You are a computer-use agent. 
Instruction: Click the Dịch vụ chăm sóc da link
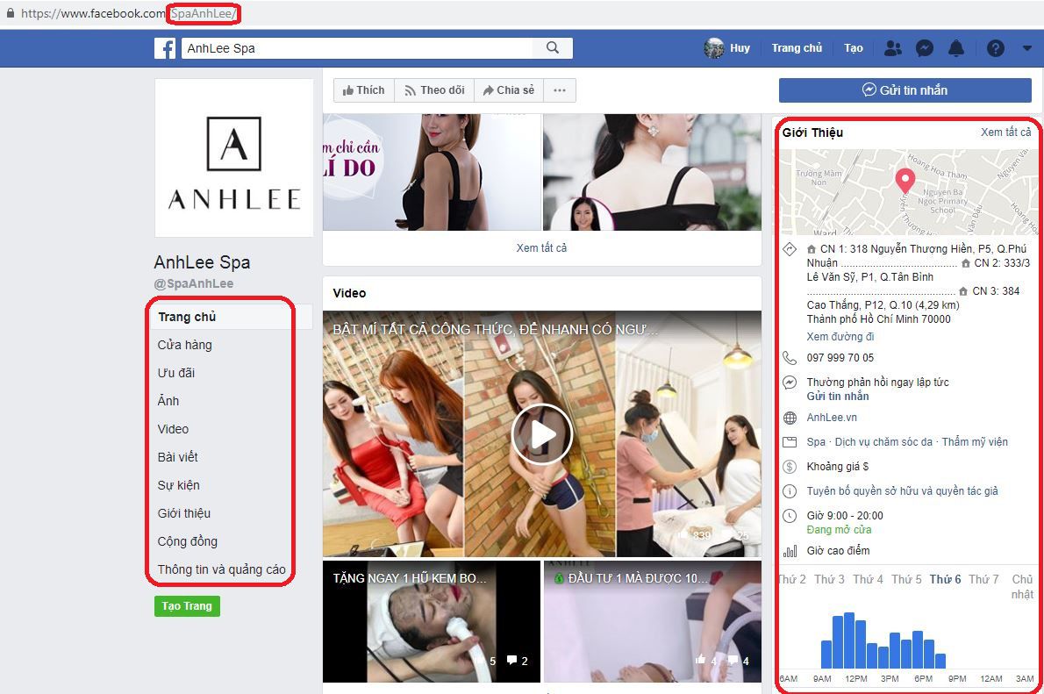[x=883, y=441]
